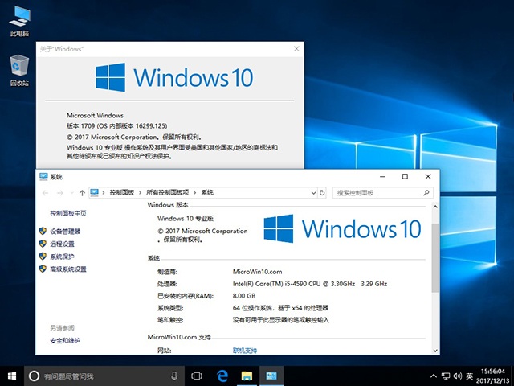The height and width of the screenshot is (386, 514).
Task: Expand chevron after 控制面板 breadcrumb
Action: [140, 193]
